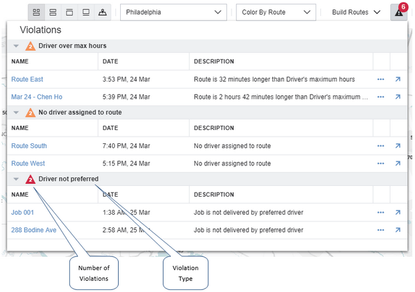Open more options for Route South row
This screenshot has height=292, width=415.
coord(381,146)
